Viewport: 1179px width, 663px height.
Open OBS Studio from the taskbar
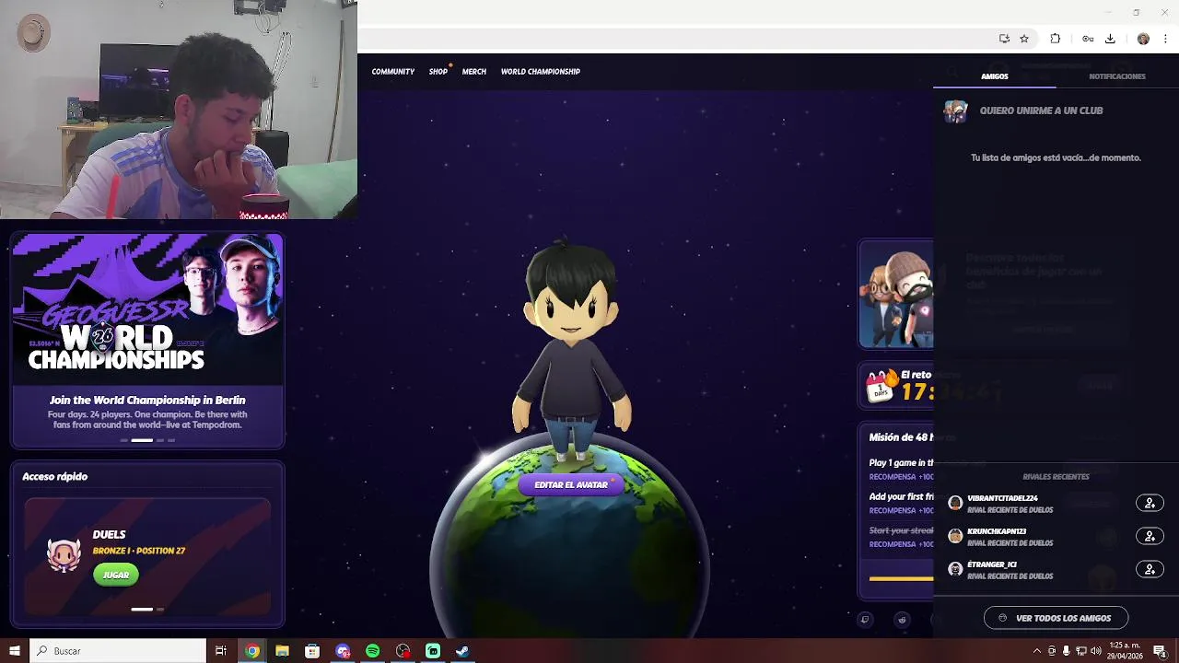403,651
